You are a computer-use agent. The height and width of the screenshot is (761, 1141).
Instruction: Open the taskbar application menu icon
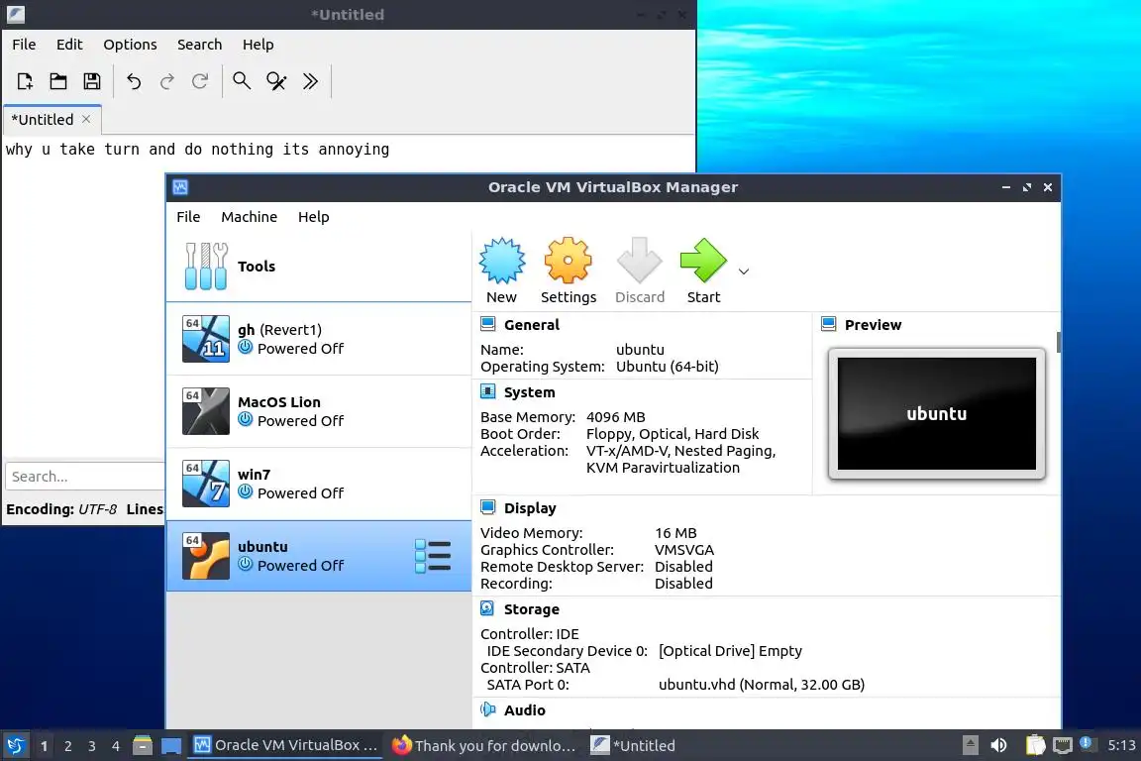15,745
